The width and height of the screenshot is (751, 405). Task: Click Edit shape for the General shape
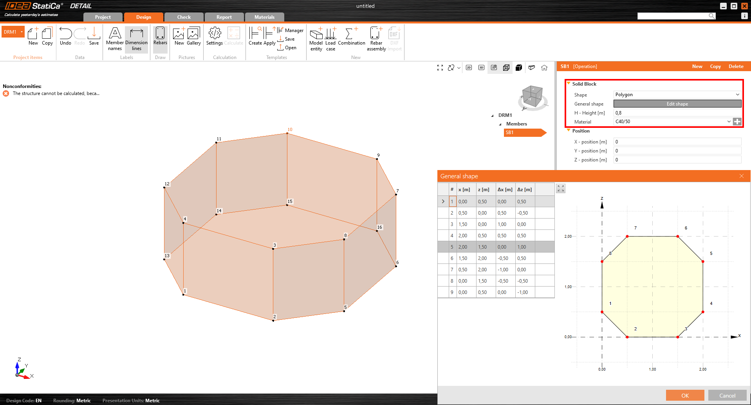677,104
